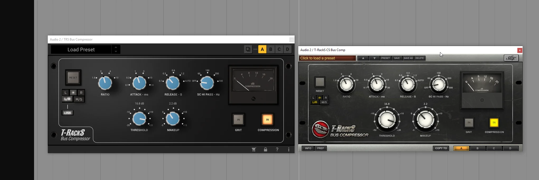Show info via the i icon in TR5 window
The height and width of the screenshot is (180, 539).
point(289,149)
